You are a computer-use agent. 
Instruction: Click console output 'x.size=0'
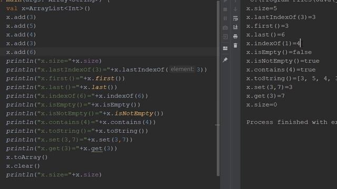262,105
